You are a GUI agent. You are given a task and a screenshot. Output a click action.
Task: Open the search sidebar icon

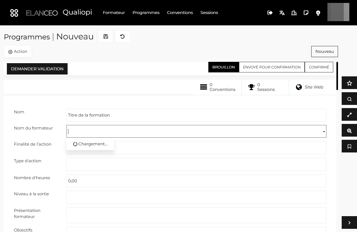point(349,99)
